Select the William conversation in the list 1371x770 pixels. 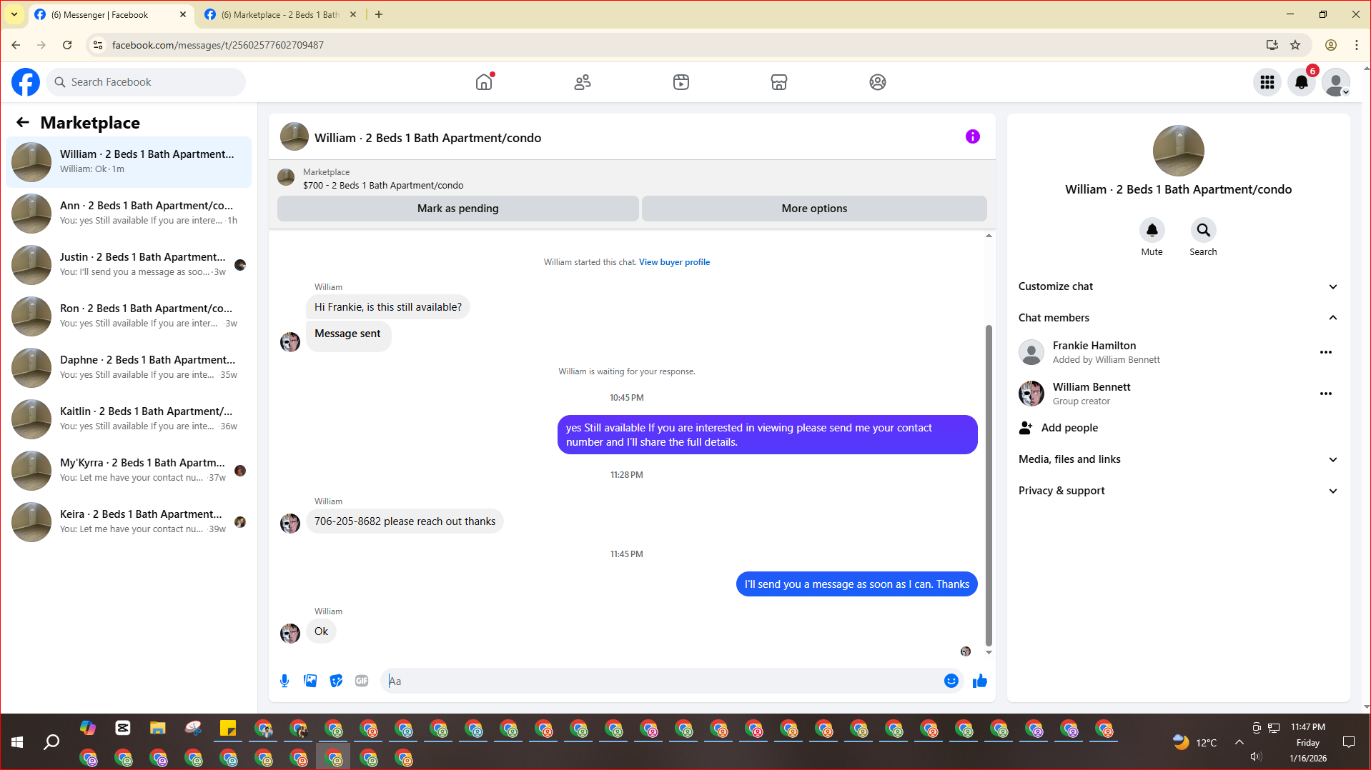pos(129,161)
